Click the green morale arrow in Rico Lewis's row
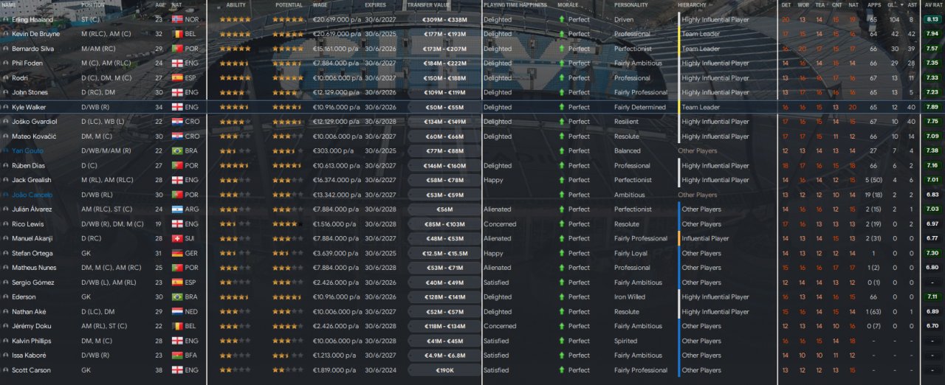This screenshot has width=945, height=385. [562, 224]
